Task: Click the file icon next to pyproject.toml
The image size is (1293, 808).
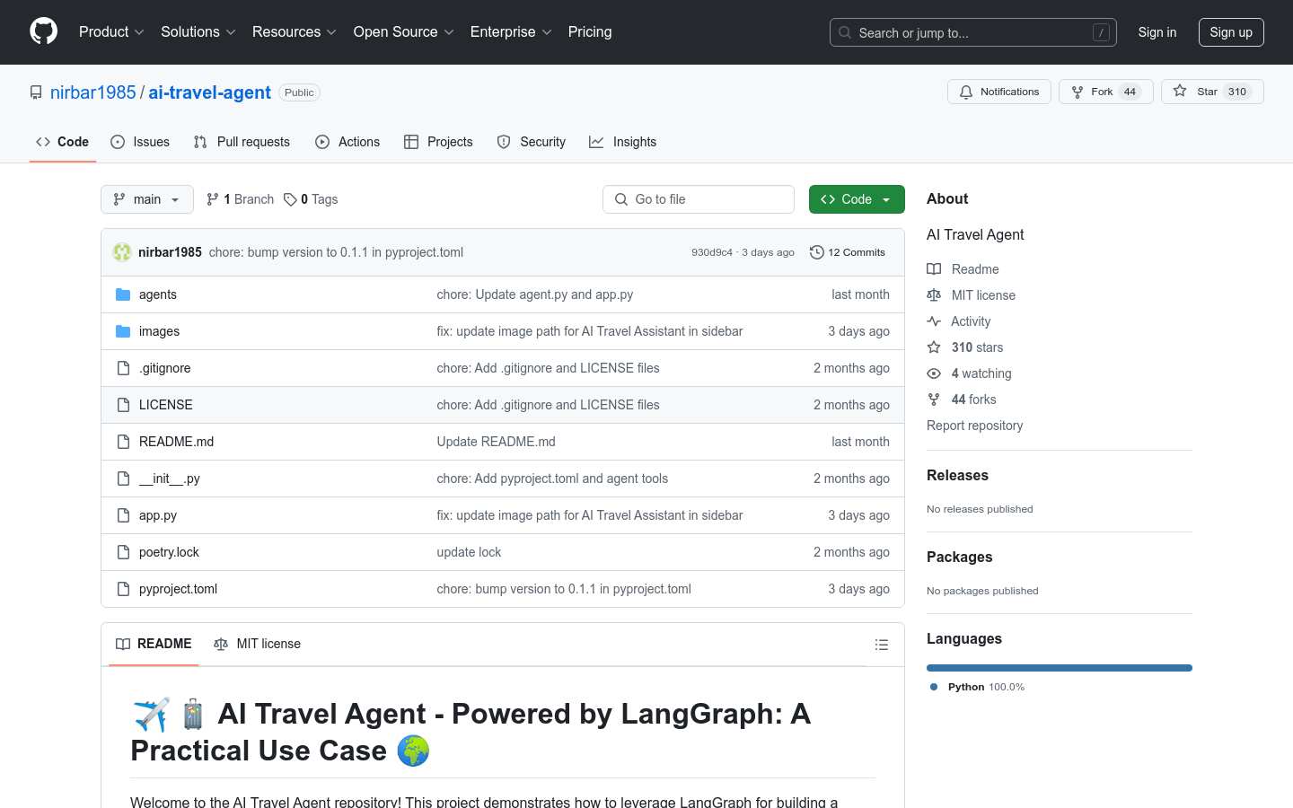Action: 123,589
